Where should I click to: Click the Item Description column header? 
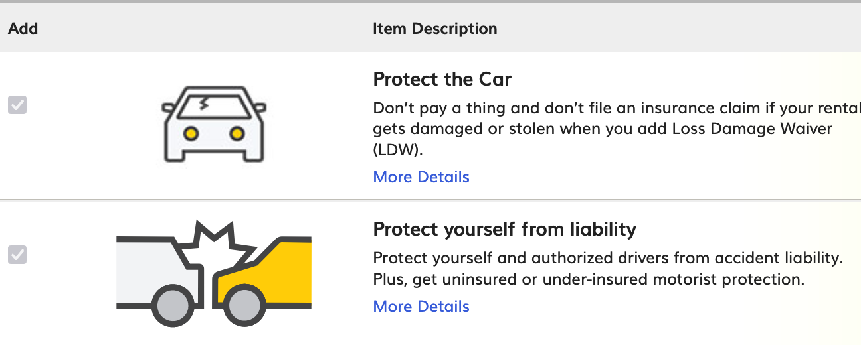[x=435, y=29]
